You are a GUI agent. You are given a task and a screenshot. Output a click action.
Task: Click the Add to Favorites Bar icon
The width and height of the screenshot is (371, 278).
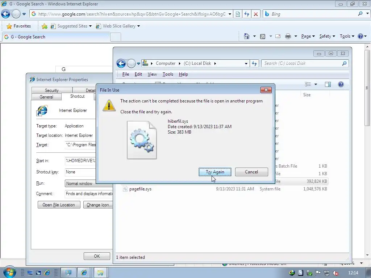[44, 26]
